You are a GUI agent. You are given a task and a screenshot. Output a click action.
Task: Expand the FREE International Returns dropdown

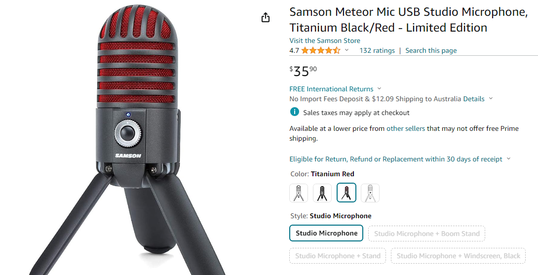379,89
